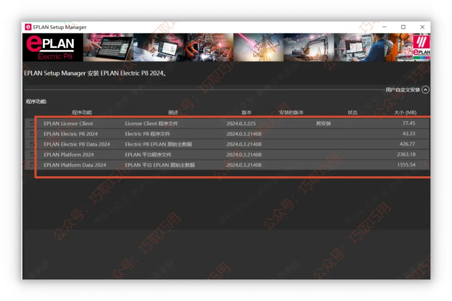Select the 'EPLAN License Client' row name
This screenshot has width=452, height=301.
click(x=68, y=123)
